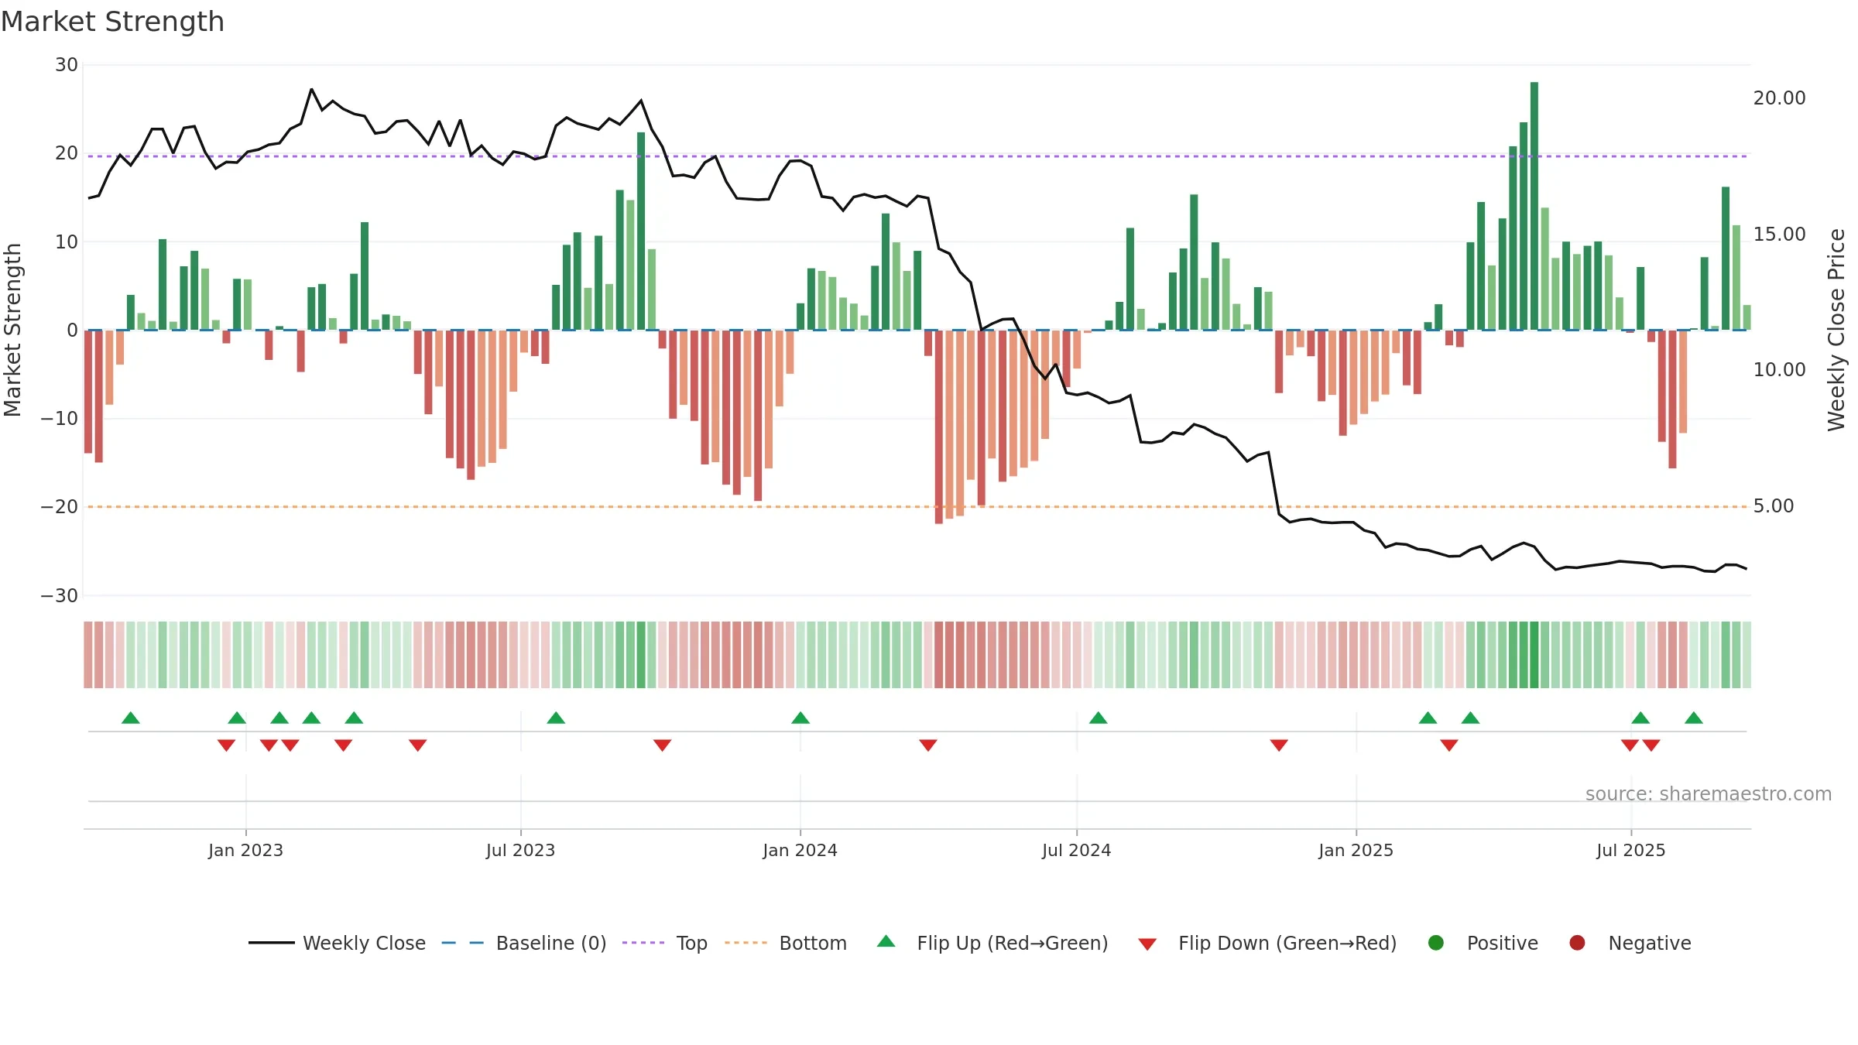Toggle the Weekly Close legend label

tap(364, 944)
